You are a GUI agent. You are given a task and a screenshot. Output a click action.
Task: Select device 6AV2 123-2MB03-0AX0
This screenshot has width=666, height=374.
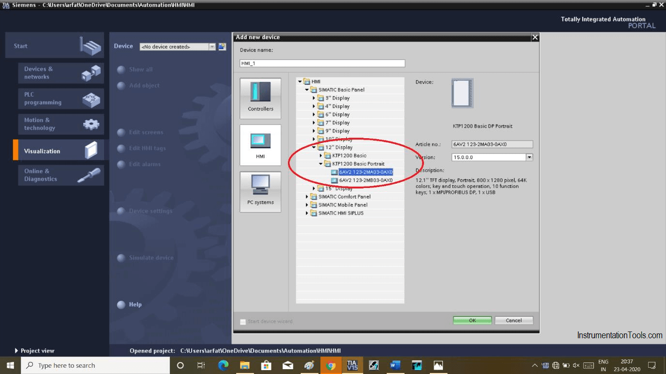click(x=366, y=180)
